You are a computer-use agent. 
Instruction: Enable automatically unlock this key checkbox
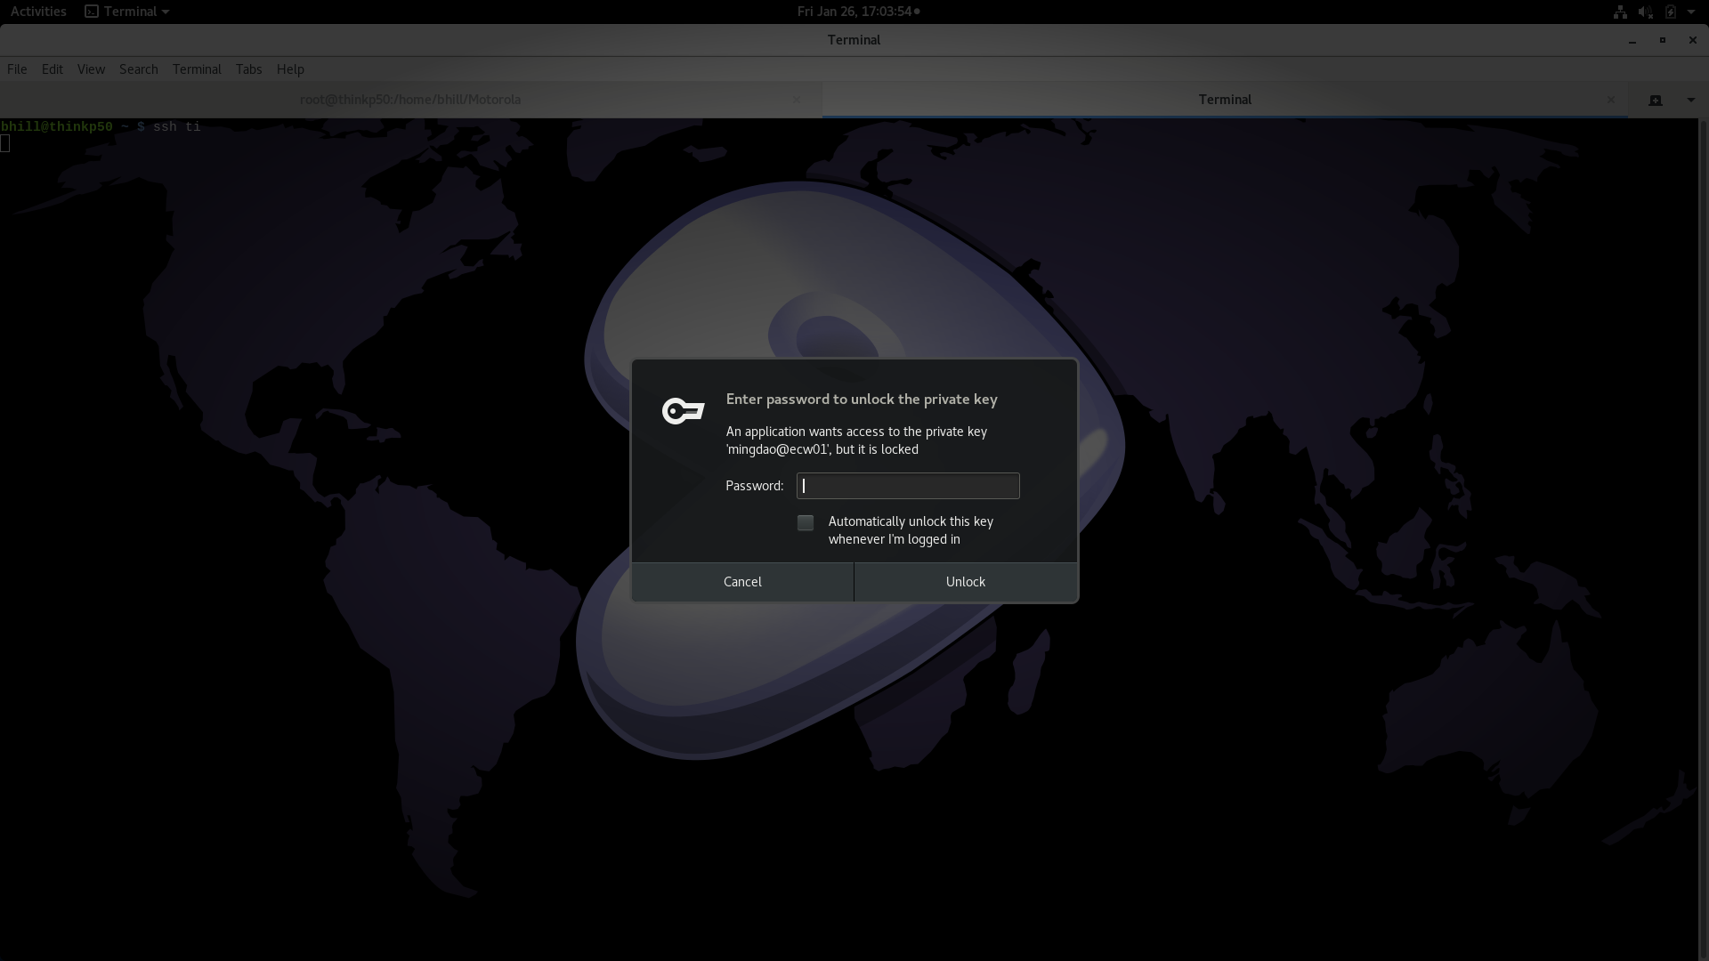coord(806,522)
